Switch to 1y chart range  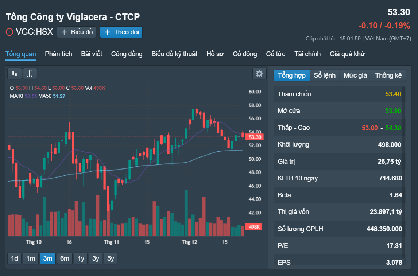pos(81,258)
